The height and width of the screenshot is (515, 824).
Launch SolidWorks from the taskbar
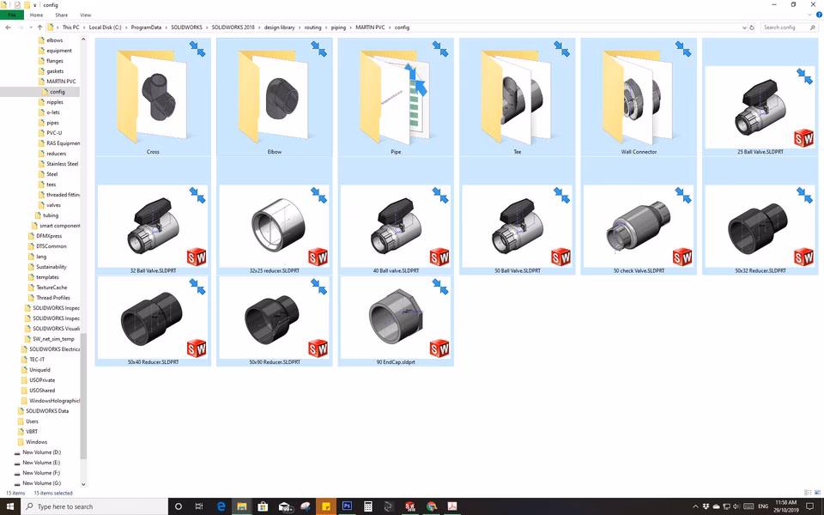pyautogui.click(x=411, y=506)
